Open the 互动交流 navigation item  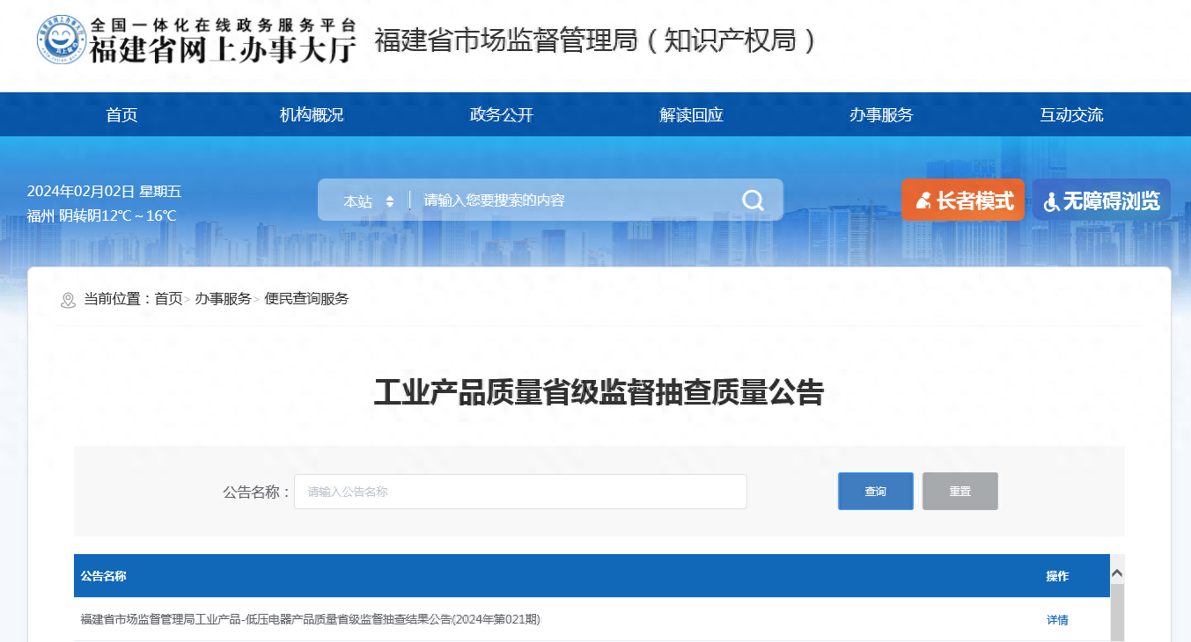click(1071, 115)
